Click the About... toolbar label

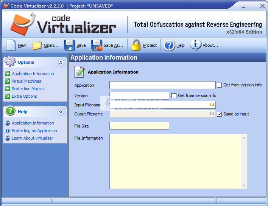[210, 46]
